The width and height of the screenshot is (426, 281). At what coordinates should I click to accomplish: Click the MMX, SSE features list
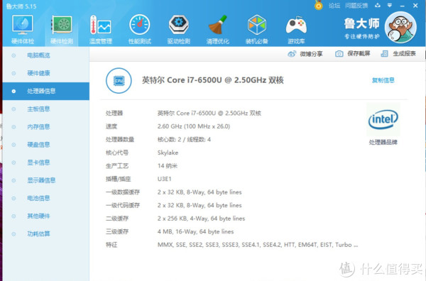point(258,245)
